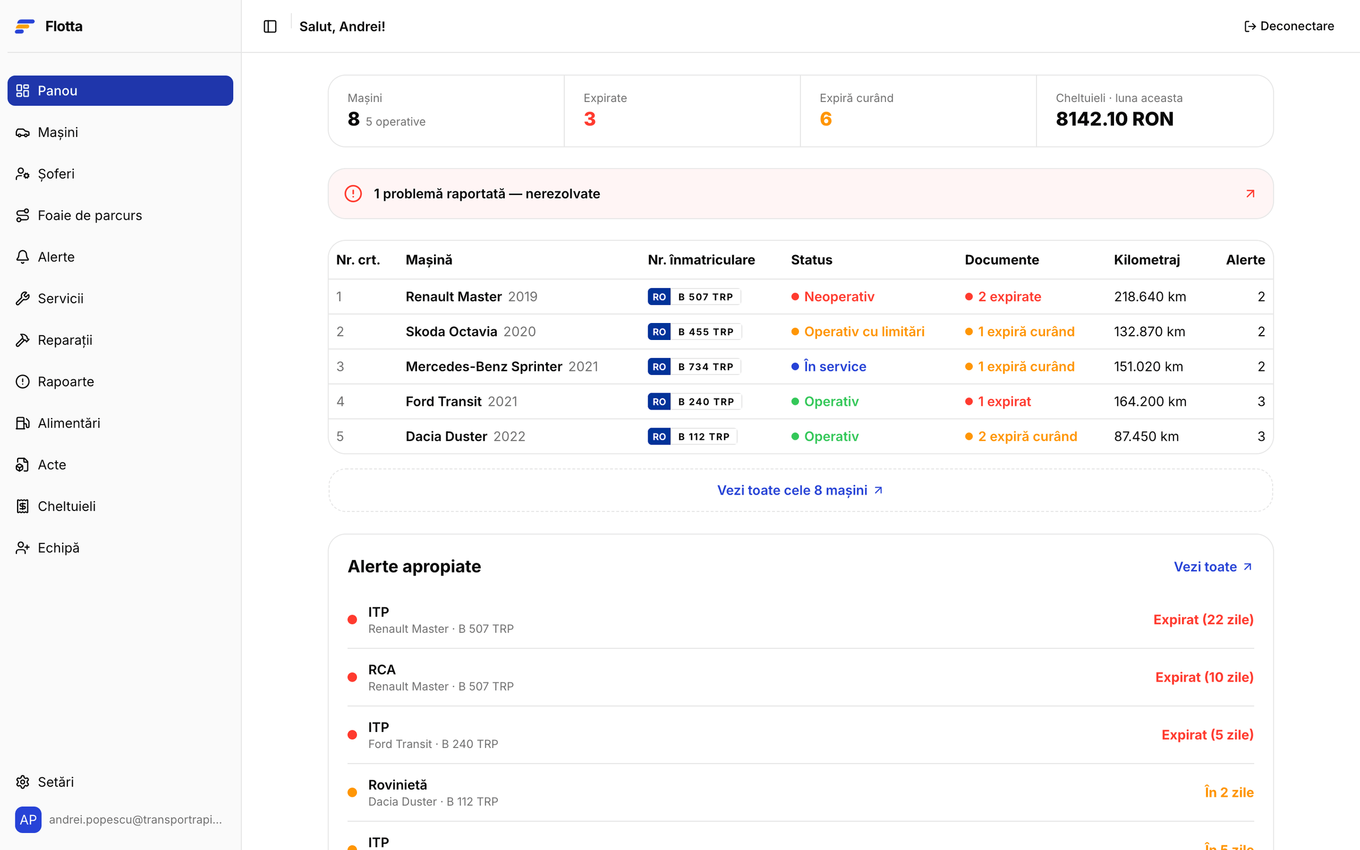Open the 1 problemă raportată banner
The height and width of the screenshot is (850, 1360).
(x=800, y=194)
